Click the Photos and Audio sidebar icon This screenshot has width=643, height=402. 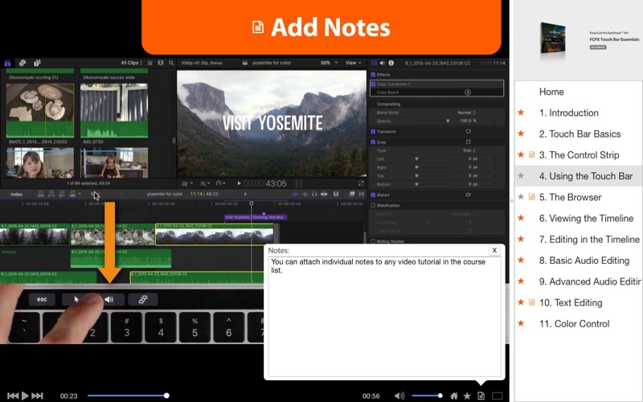(23, 63)
